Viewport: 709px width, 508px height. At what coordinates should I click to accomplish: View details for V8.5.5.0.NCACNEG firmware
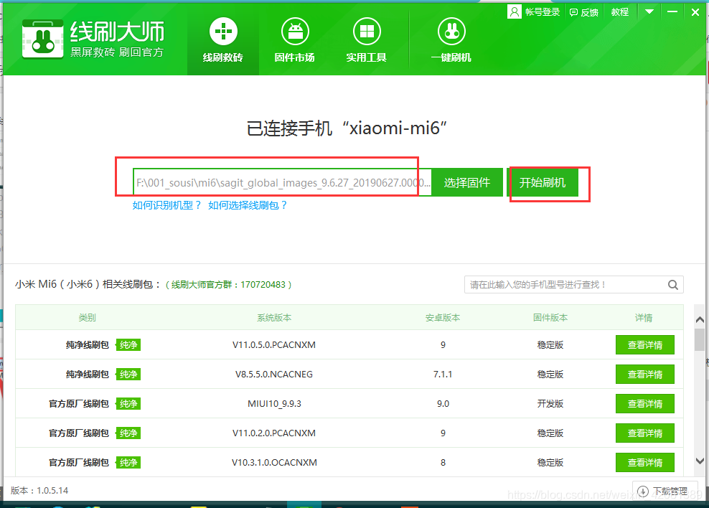click(x=645, y=375)
